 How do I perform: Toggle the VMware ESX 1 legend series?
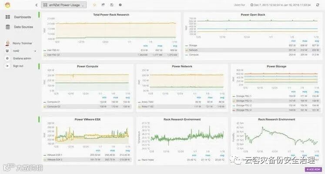point(54,155)
